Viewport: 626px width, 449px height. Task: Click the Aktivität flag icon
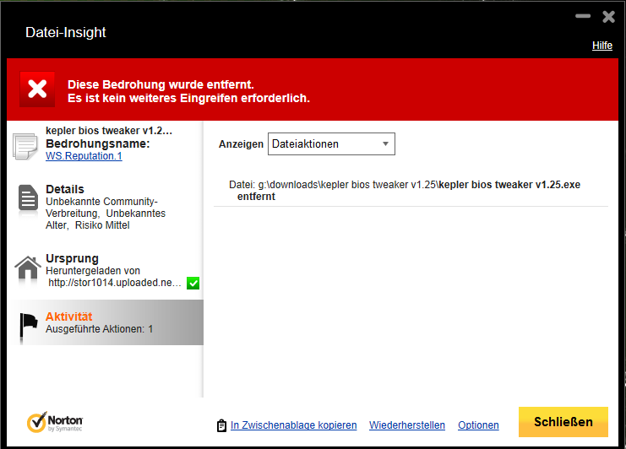tap(29, 327)
